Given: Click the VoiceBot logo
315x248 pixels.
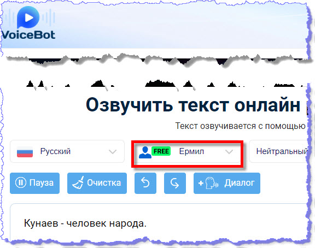Looking at the screenshot, I should click(28, 23).
